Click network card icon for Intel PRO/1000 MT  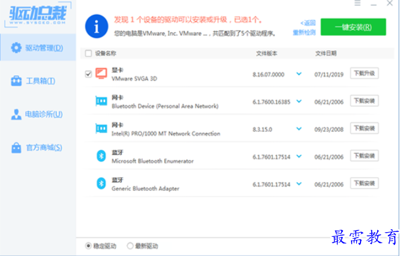coord(101,128)
